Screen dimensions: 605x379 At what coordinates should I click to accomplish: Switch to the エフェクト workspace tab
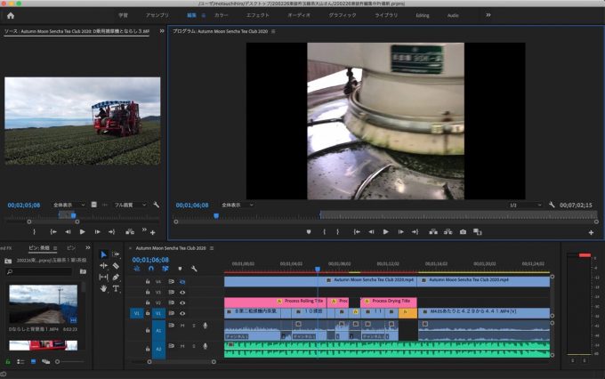point(258,15)
